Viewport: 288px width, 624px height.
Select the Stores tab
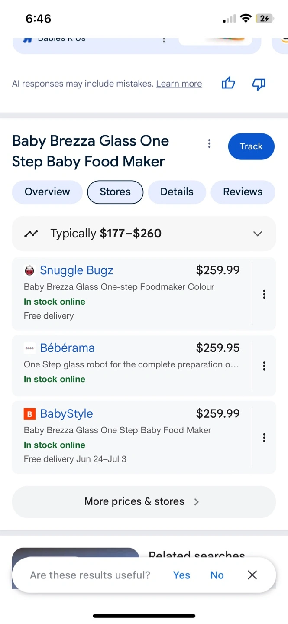pyautogui.click(x=115, y=192)
